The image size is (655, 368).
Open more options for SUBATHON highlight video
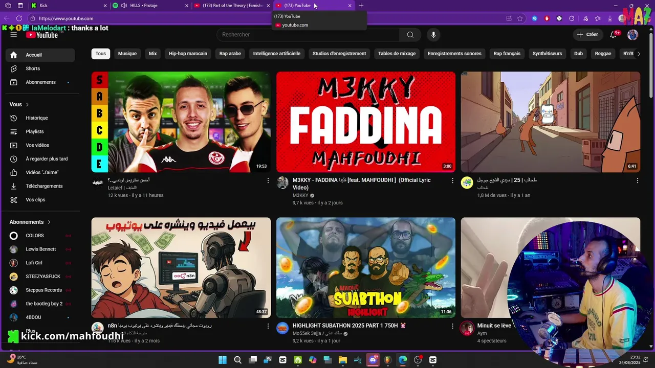pyautogui.click(x=452, y=326)
